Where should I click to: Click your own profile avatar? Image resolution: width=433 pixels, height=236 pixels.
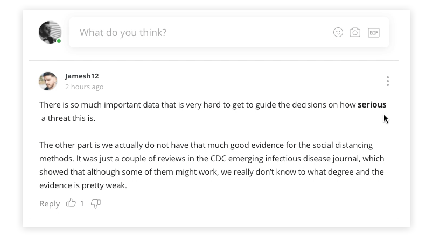(x=50, y=32)
